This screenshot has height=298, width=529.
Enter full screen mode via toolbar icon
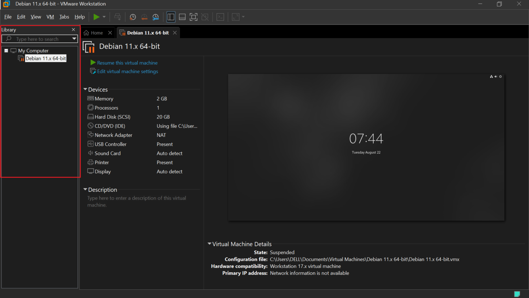click(x=194, y=17)
